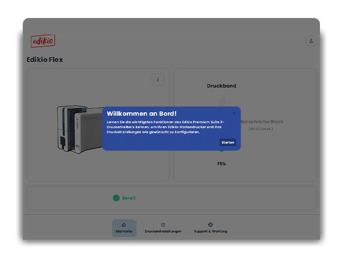Close the welcome dialog with X
This screenshot has width=347, height=263.
click(x=234, y=113)
